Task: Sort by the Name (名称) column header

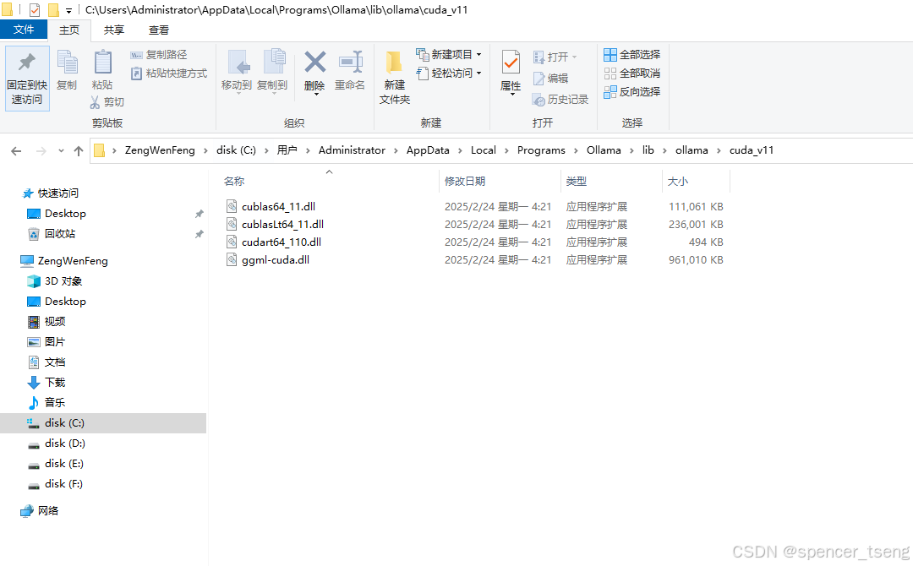Action: pyautogui.click(x=234, y=182)
